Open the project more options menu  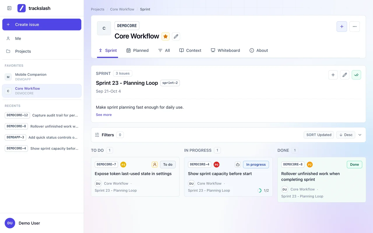(355, 27)
